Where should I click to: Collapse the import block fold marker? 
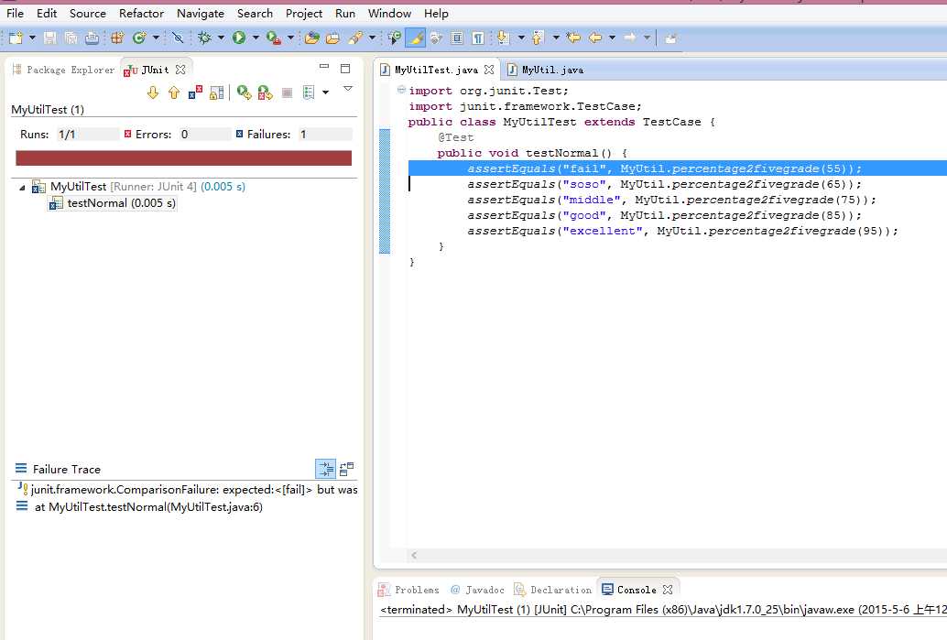pos(401,90)
